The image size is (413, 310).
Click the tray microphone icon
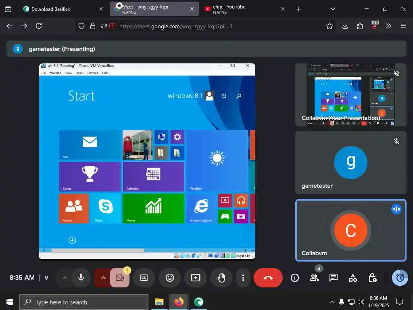point(341,302)
